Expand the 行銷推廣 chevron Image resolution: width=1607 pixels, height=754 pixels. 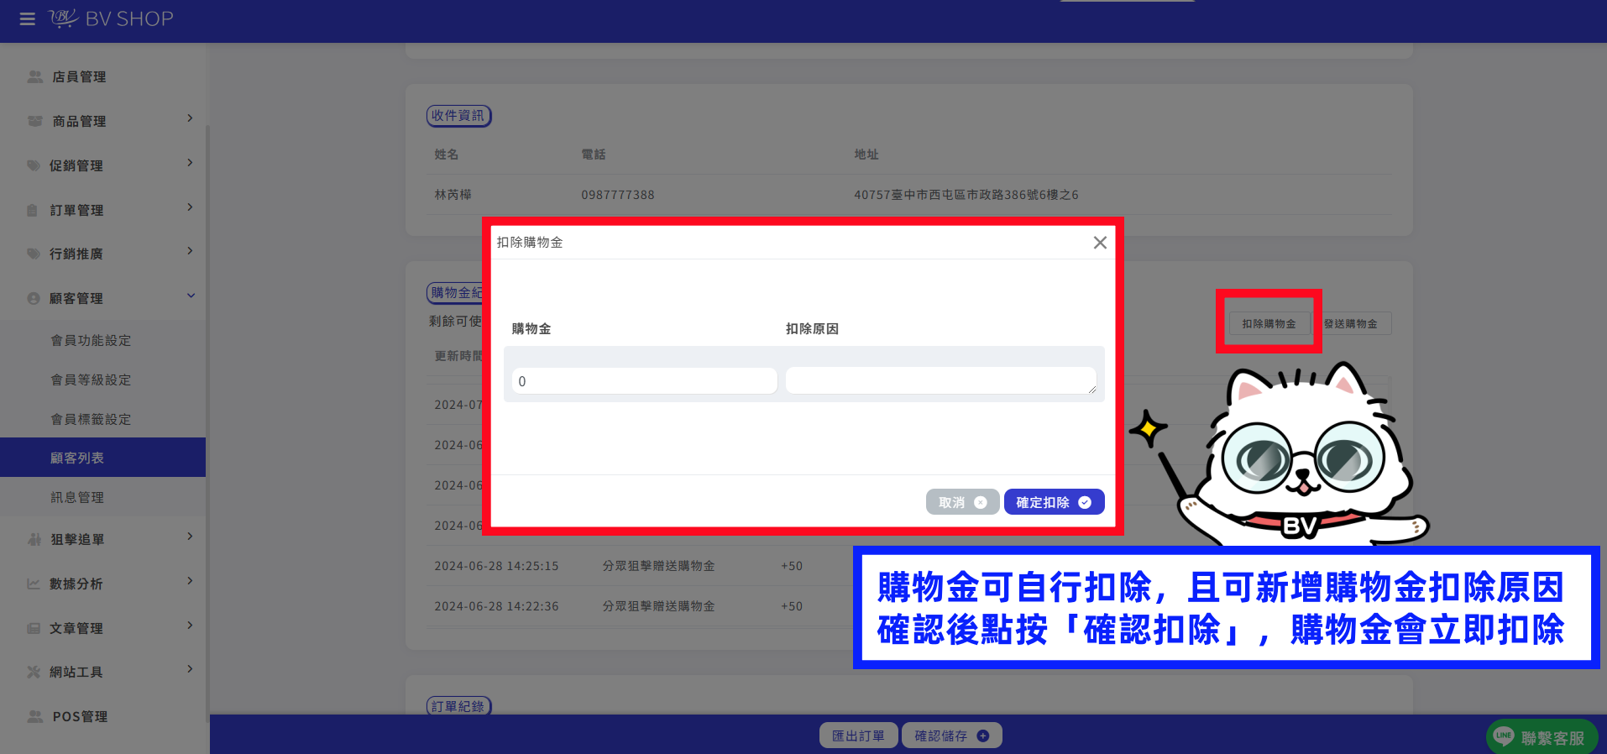[x=190, y=251]
